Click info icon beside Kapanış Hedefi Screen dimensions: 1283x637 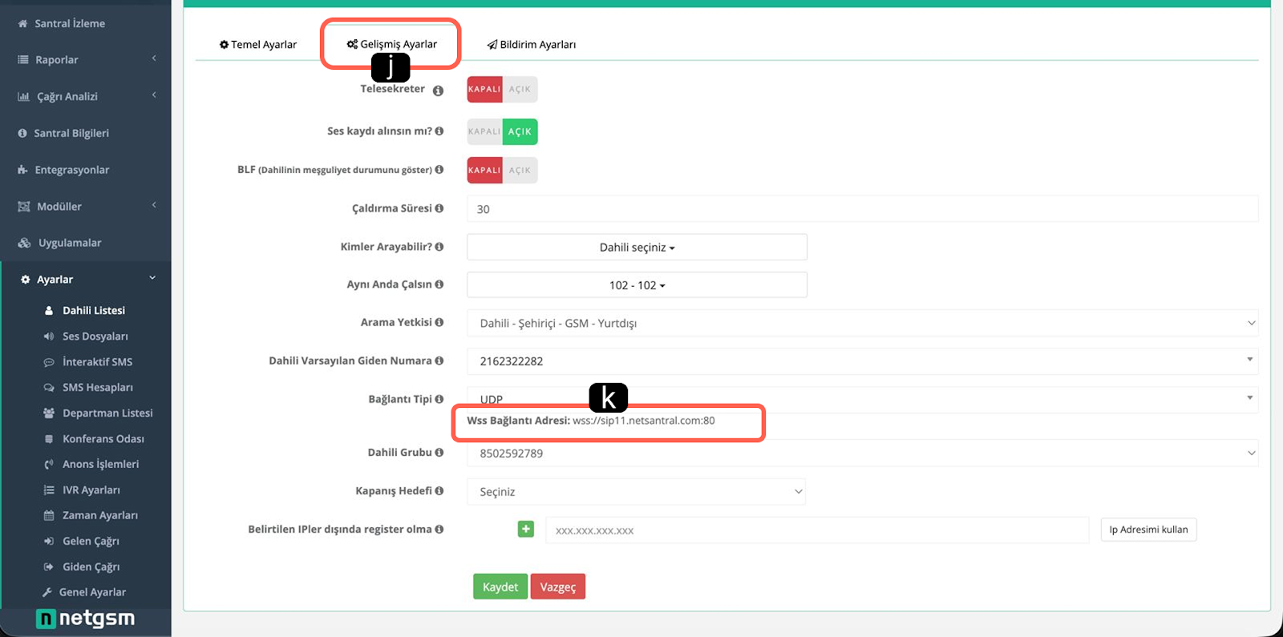[439, 490]
